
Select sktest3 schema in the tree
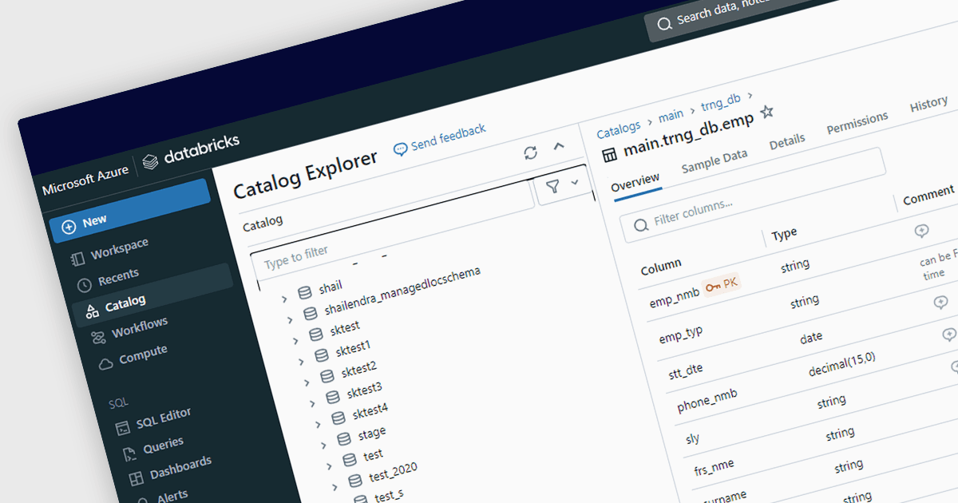pyautogui.click(x=364, y=390)
